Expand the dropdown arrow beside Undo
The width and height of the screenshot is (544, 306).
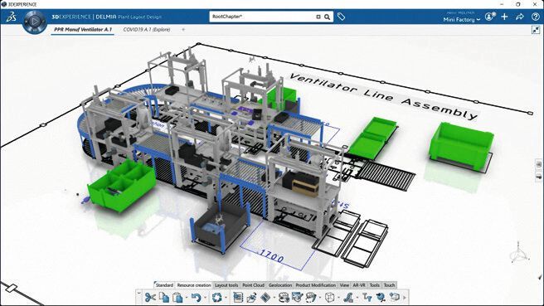(205, 298)
